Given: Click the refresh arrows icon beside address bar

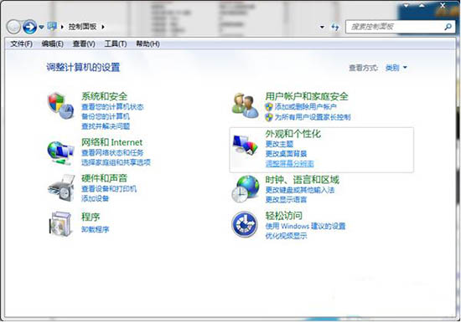Looking at the screenshot, I should tap(335, 27).
